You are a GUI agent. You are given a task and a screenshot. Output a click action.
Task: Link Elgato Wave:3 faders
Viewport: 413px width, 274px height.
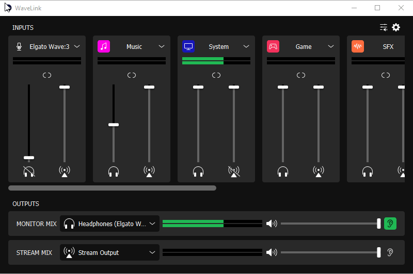click(47, 75)
